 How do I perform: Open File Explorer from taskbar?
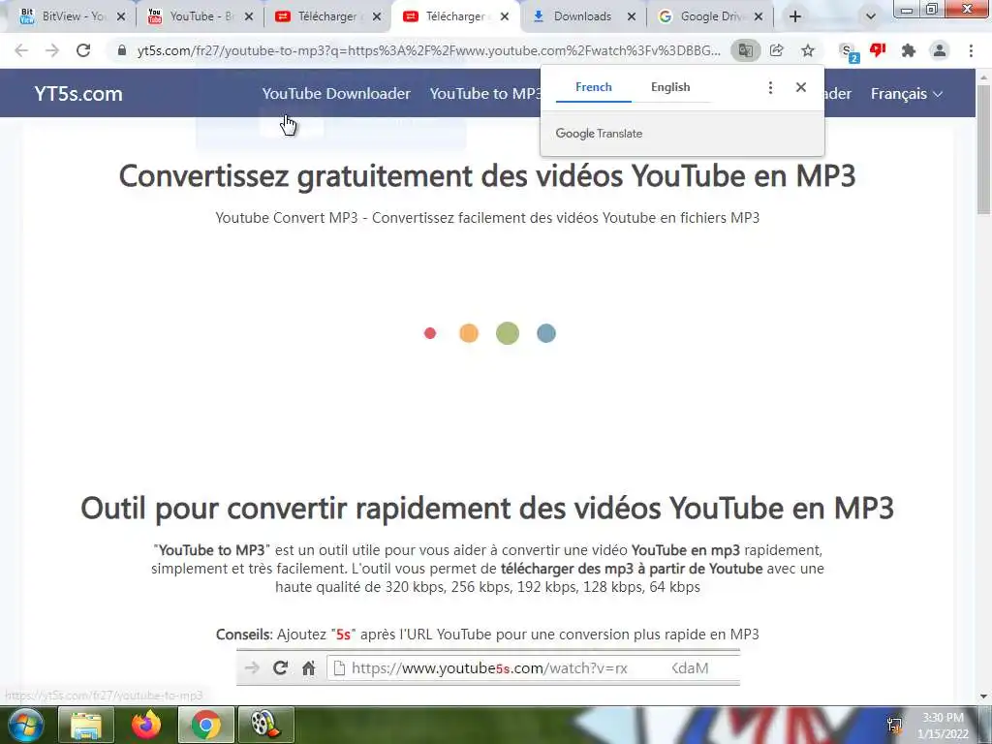[x=86, y=725]
